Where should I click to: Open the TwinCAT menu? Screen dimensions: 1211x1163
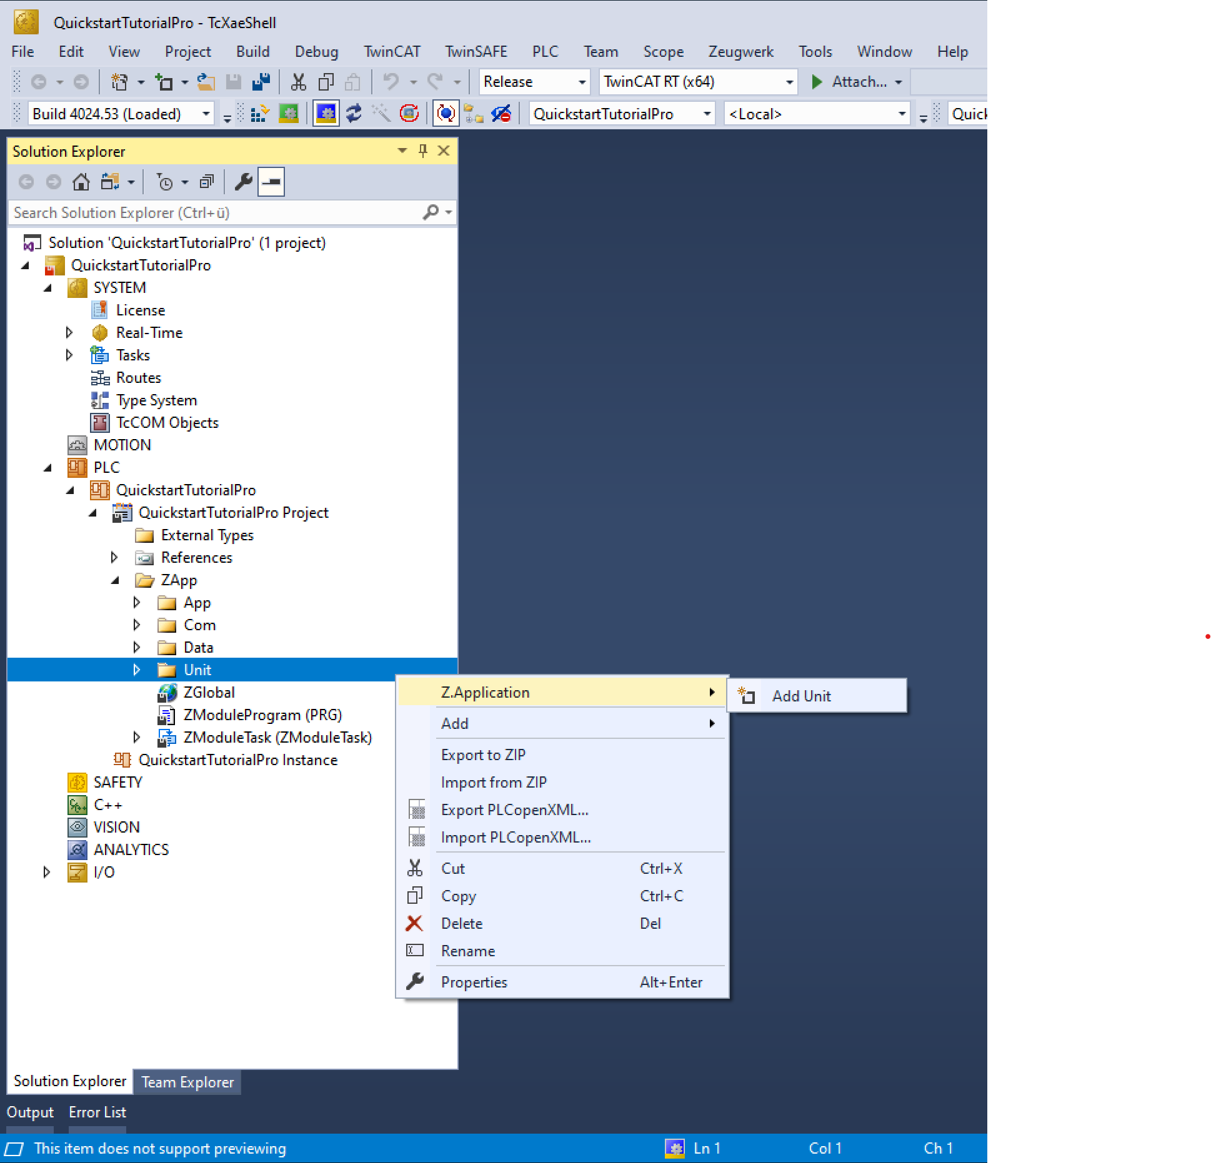coord(392,52)
